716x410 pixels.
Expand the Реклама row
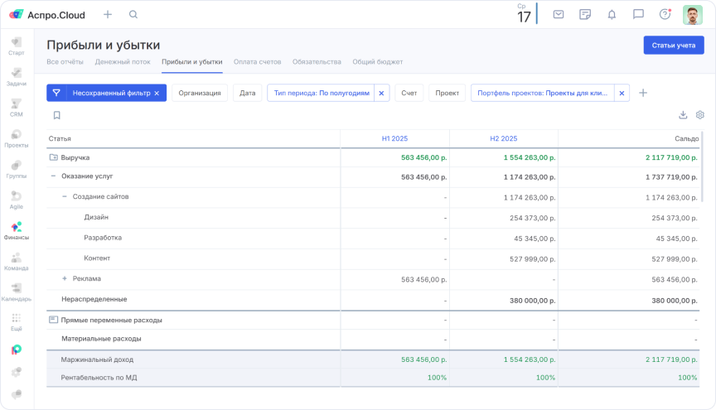pyautogui.click(x=65, y=279)
